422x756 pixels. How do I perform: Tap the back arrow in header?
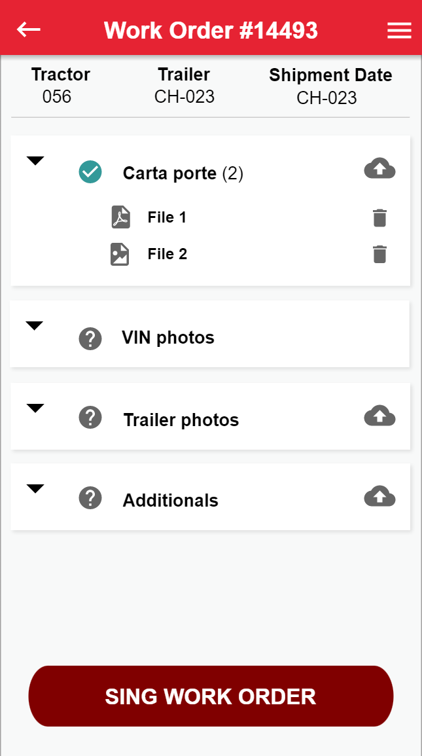pos(29,29)
